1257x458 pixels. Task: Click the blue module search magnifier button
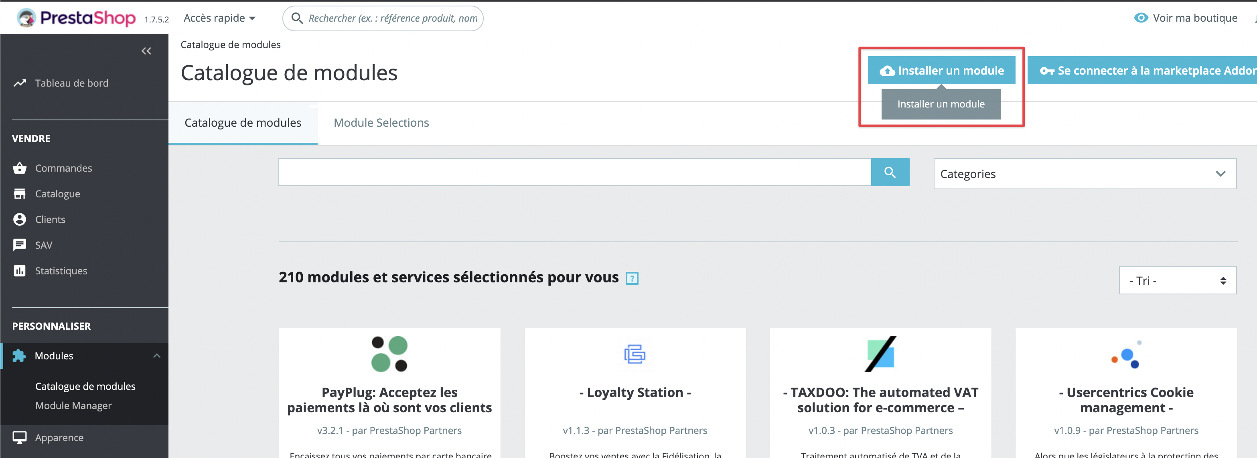[890, 172]
